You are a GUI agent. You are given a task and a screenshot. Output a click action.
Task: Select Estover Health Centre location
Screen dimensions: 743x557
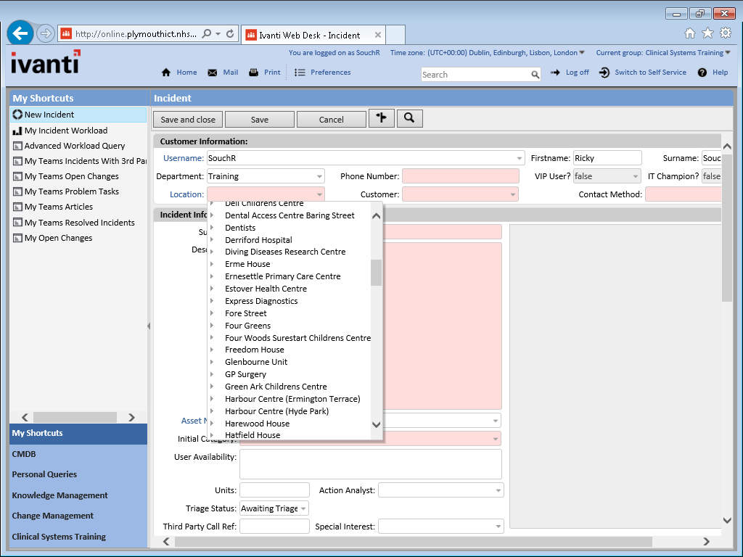pos(266,289)
